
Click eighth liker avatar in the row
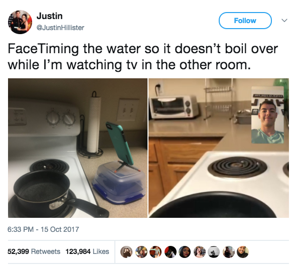click(229, 251)
